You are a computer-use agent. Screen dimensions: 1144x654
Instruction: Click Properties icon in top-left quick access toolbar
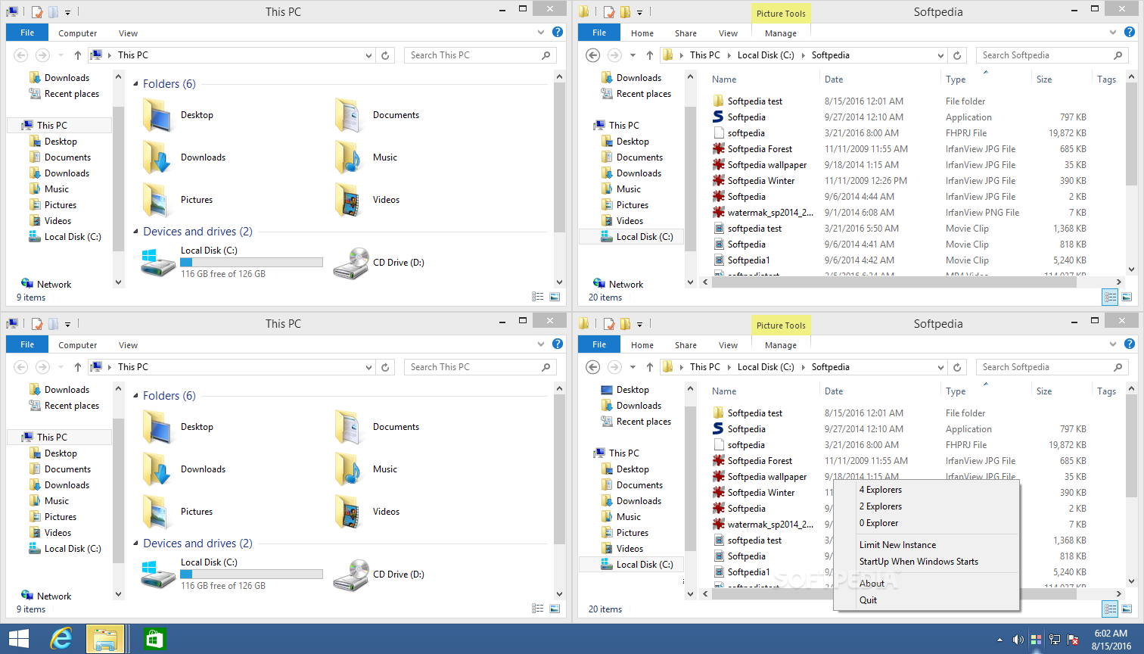tap(36, 12)
